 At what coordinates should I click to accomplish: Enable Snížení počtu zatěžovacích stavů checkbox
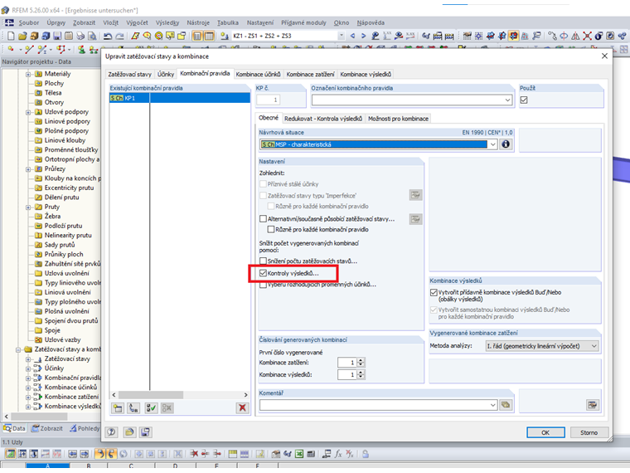[x=263, y=261]
